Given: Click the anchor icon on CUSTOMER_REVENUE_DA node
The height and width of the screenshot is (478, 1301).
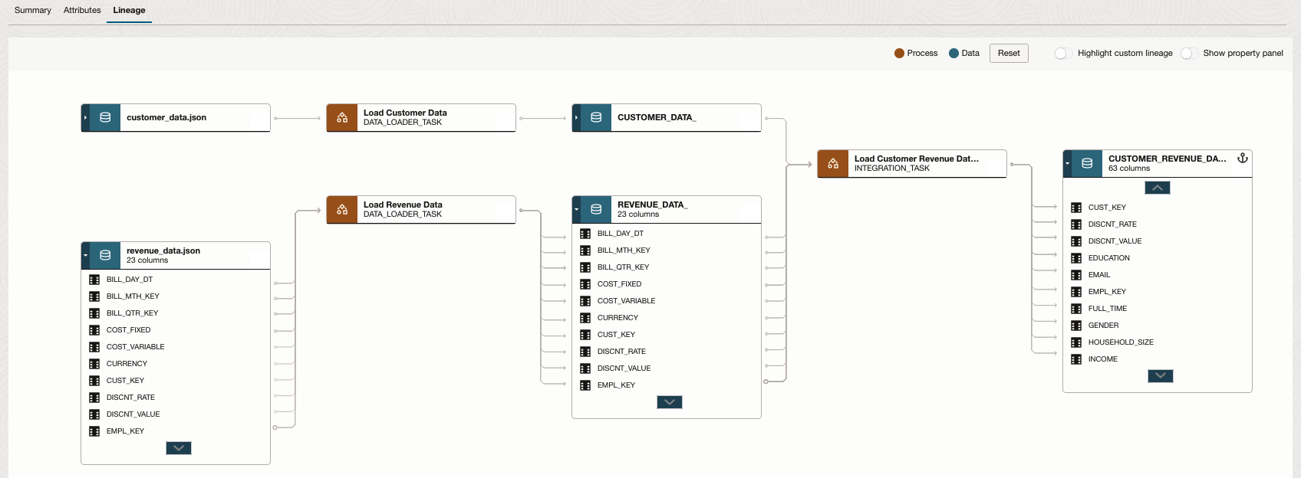Looking at the screenshot, I should 1243,159.
